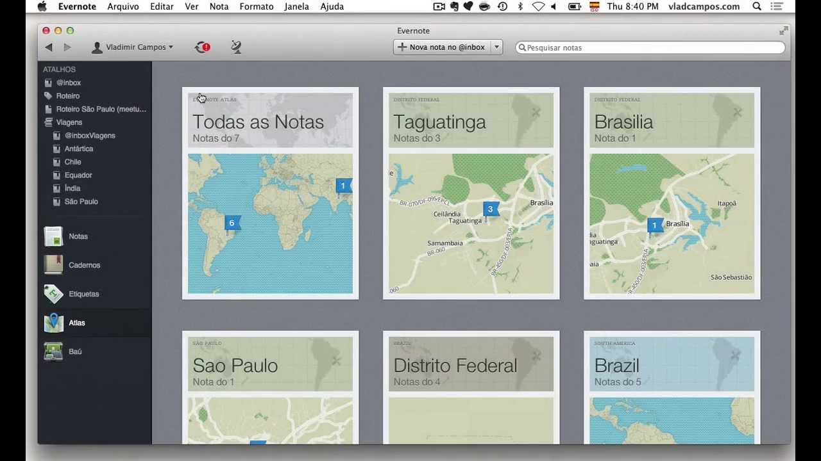
Task: Open the Formato menu
Action: [257, 6]
